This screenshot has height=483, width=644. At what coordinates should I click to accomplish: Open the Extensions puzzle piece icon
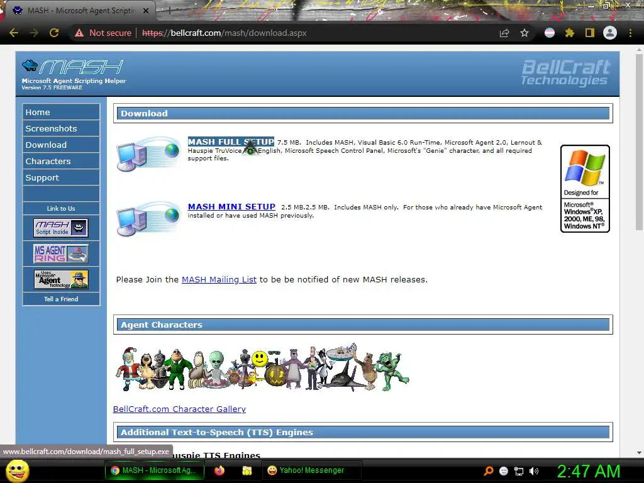[570, 33]
